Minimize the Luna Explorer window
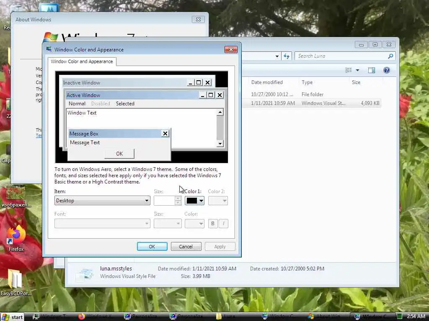This screenshot has height=321, width=429. pos(362,44)
